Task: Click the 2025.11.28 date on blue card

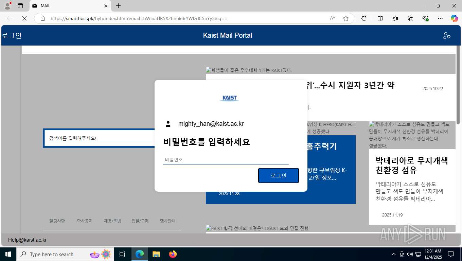Action: pyautogui.click(x=229, y=193)
